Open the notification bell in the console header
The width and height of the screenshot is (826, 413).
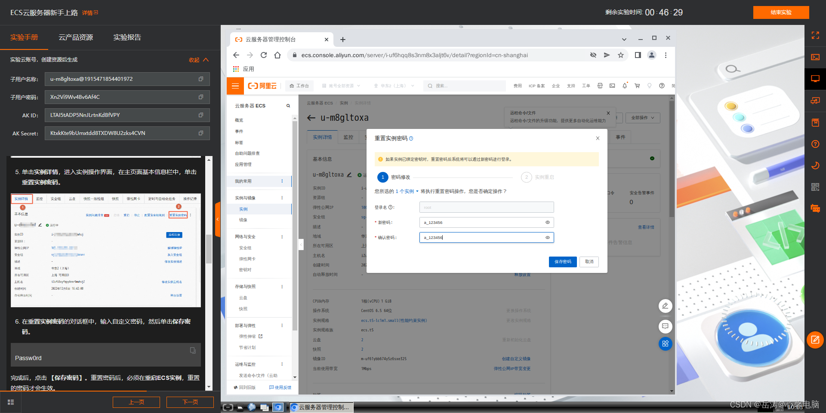625,86
